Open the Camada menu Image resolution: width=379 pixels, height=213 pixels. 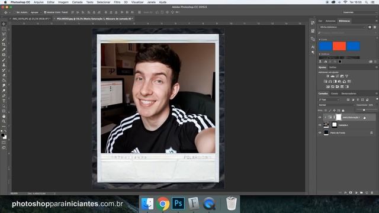78,2
